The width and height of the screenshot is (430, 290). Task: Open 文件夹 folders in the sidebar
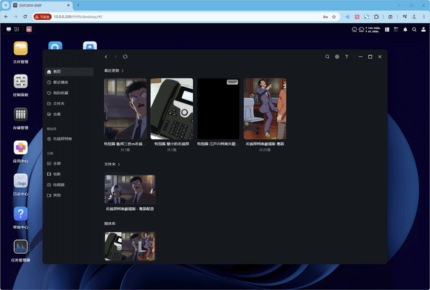tap(69, 104)
